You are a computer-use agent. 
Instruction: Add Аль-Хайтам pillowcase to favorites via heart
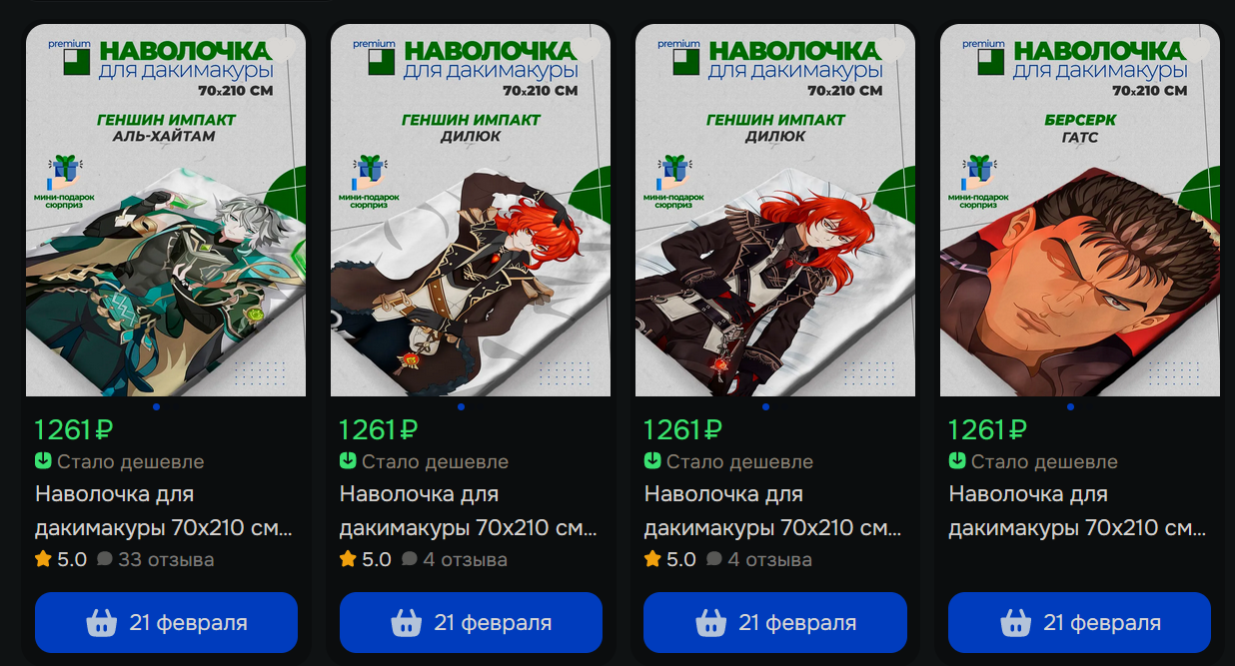click(283, 48)
